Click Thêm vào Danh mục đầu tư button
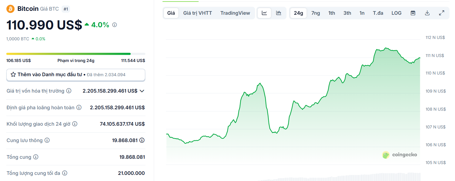455x181 pixels. tap(76, 75)
